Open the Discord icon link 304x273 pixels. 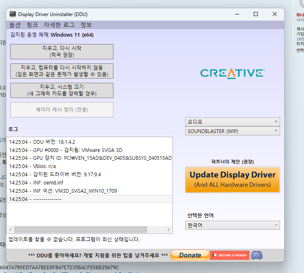pos(257,255)
